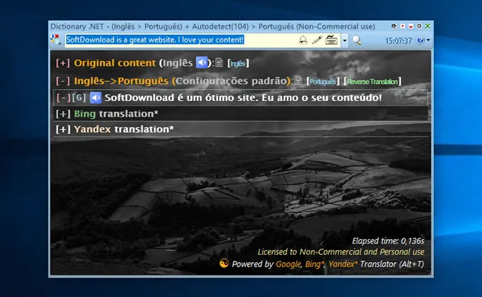Image resolution: width=482 pixels, height=297 pixels.
Task: Click the Bing translation* label
Action: click(x=116, y=114)
